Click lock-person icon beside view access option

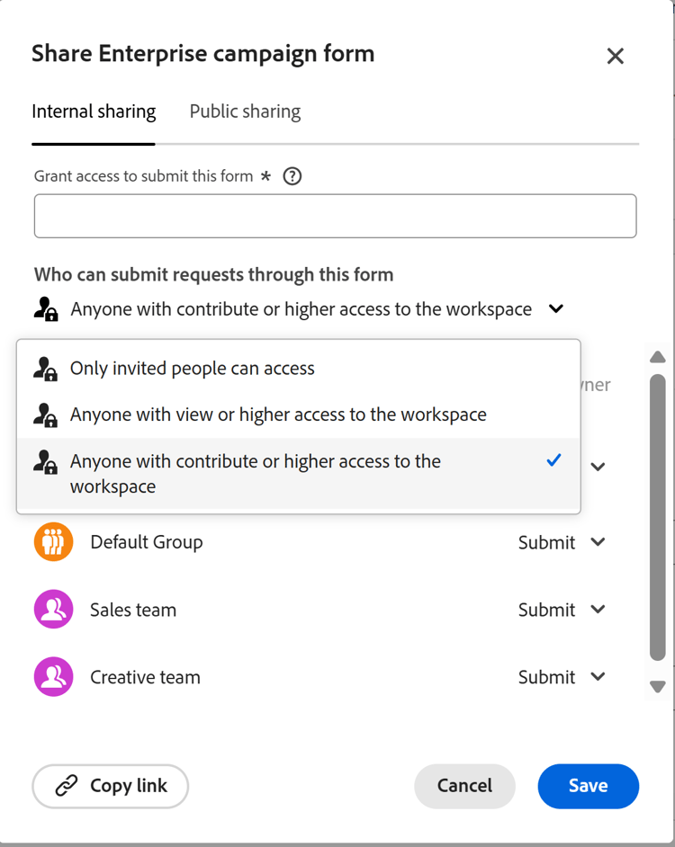pyautogui.click(x=45, y=415)
